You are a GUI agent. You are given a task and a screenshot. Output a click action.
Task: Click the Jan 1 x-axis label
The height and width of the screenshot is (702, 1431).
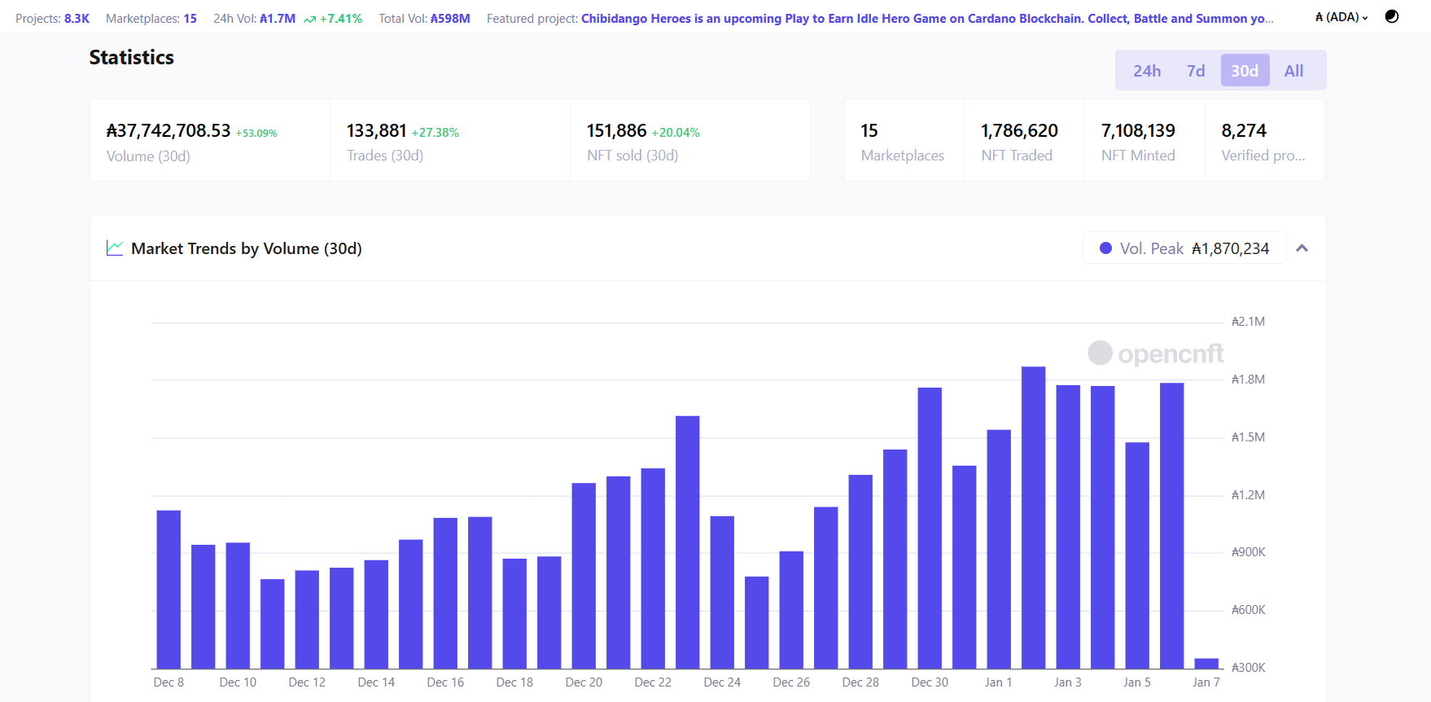(x=999, y=682)
